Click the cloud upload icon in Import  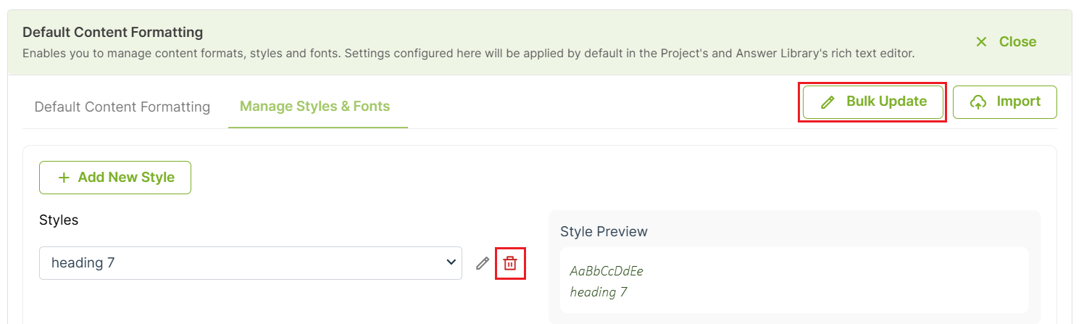(x=978, y=102)
